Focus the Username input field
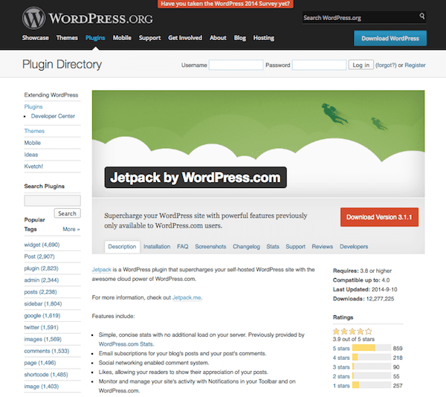This screenshot has height=397, width=446. [236, 65]
